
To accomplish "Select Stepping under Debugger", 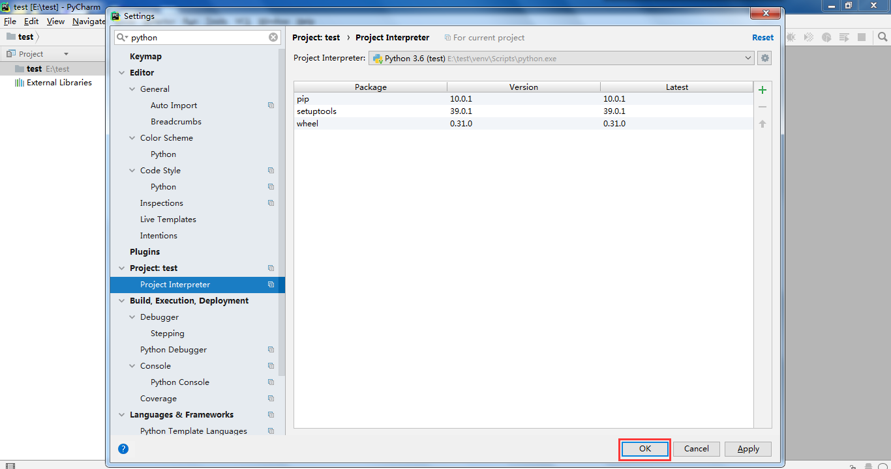I will point(168,334).
